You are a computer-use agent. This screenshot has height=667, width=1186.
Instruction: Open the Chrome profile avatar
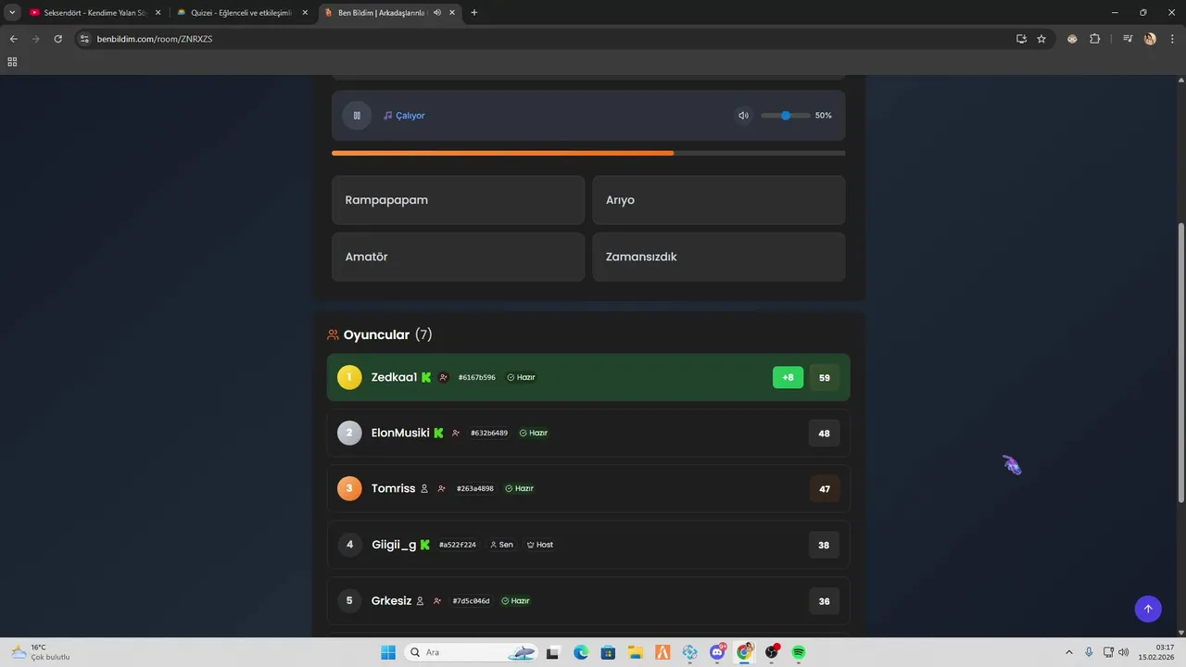point(1150,39)
